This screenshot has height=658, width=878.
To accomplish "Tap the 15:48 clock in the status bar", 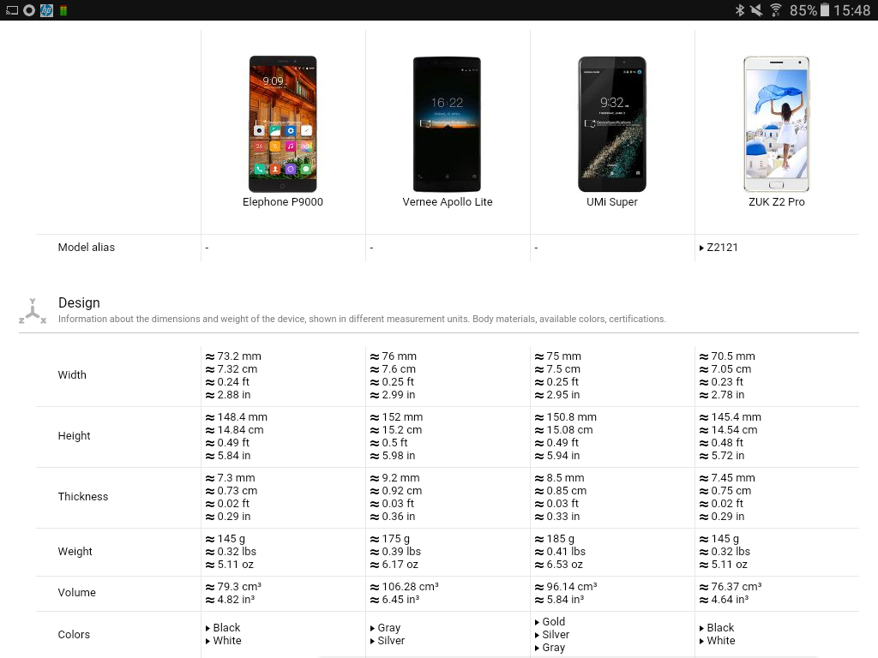I will [851, 10].
